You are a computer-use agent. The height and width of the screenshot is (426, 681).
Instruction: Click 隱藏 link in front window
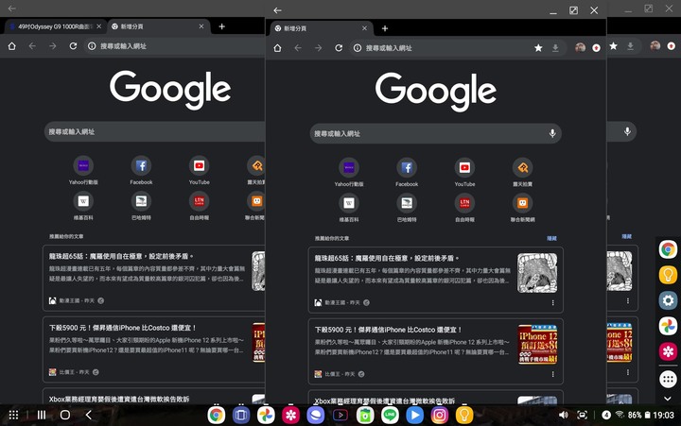(x=551, y=238)
